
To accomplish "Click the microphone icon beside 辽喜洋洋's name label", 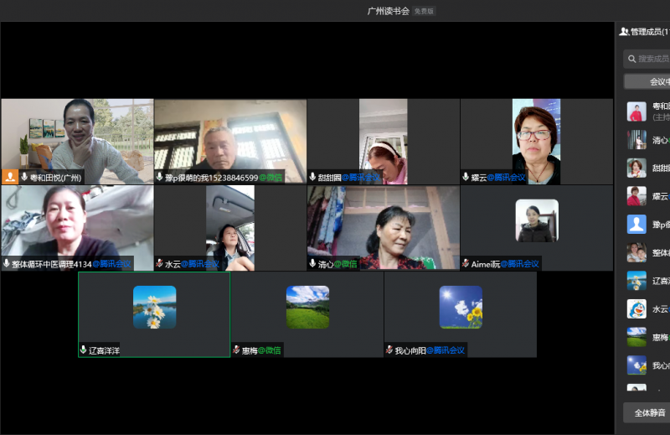I will 83,350.
